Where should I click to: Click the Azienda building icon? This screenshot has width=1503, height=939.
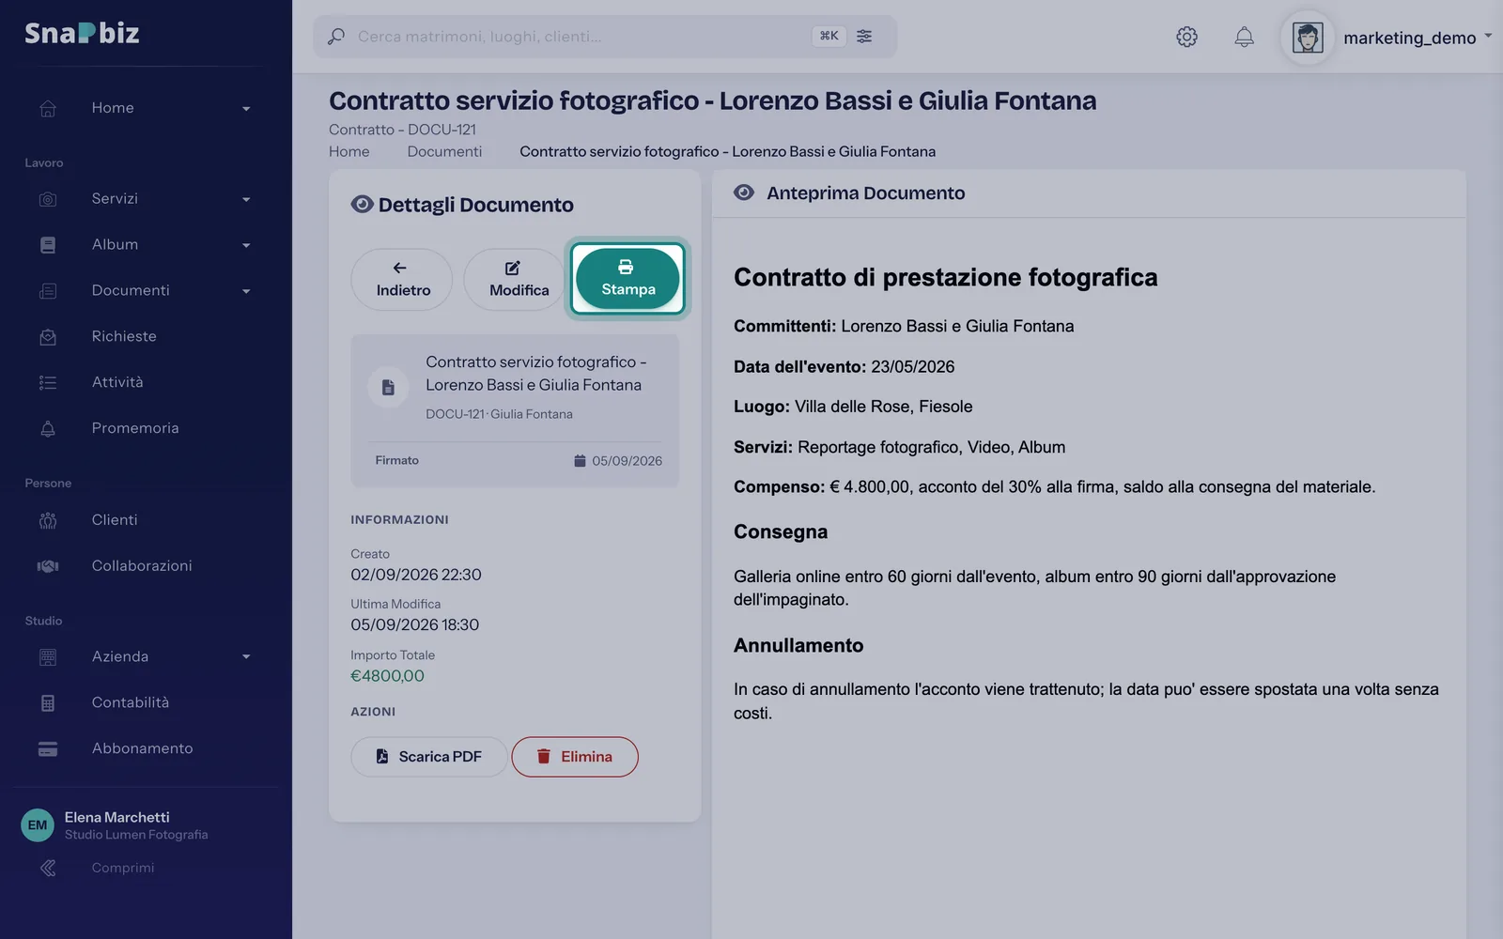(48, 657)
